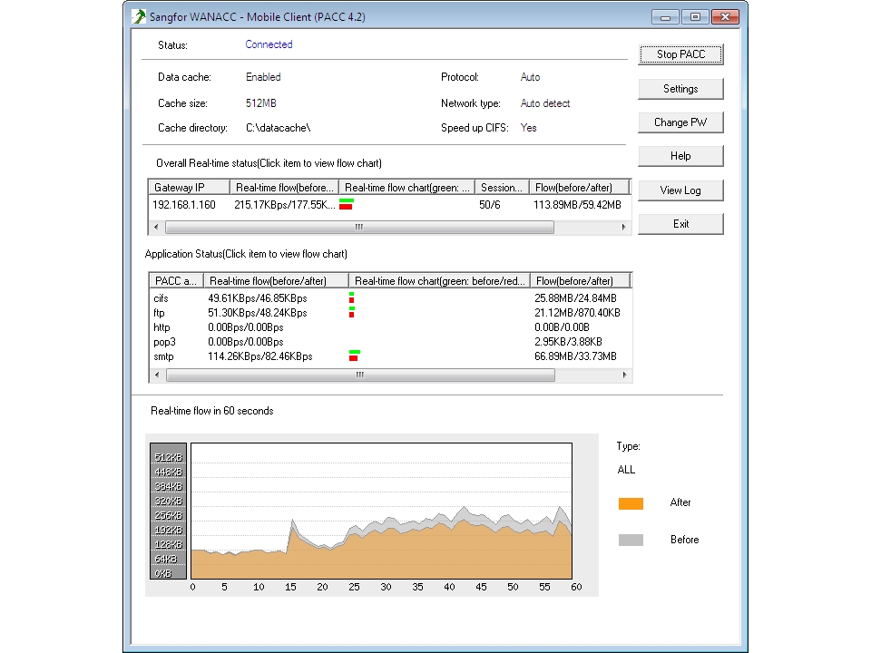Open View Log

click(680, 190)
